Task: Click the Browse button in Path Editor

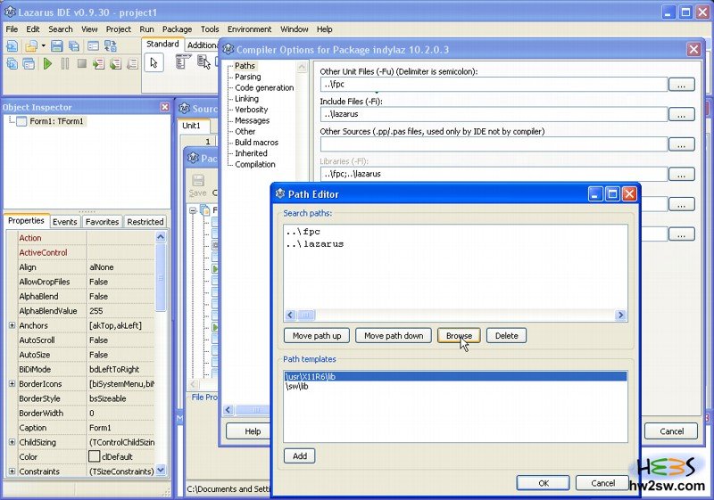Action: (459, 336)
